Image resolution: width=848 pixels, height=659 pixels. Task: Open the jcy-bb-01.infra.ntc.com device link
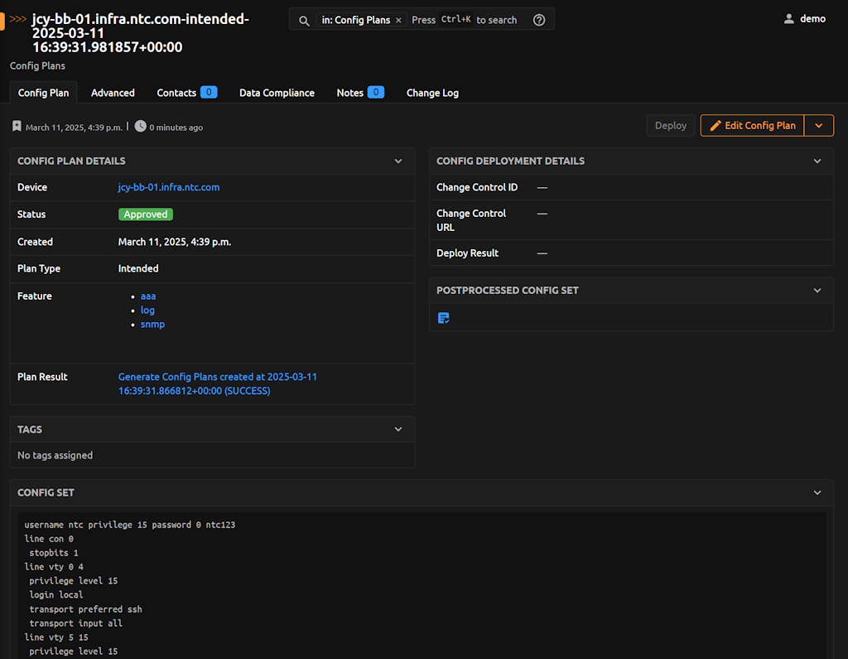[168, 187]
